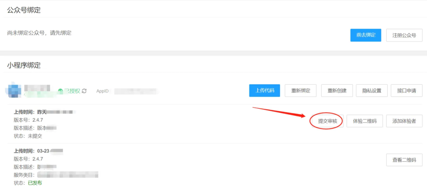Open the 注册公众号 button
The width and height of the screenshot is (427, 191).
(404, 35)
